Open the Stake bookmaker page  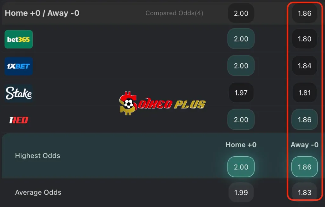pos(18,93)
